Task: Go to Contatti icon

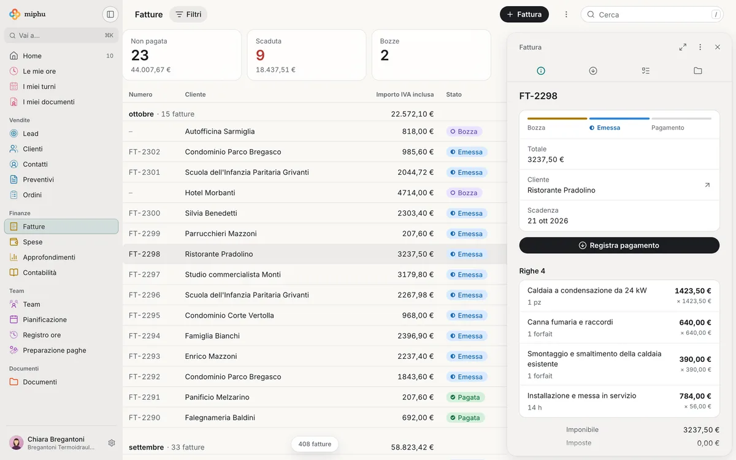Action: click(14, 164)
